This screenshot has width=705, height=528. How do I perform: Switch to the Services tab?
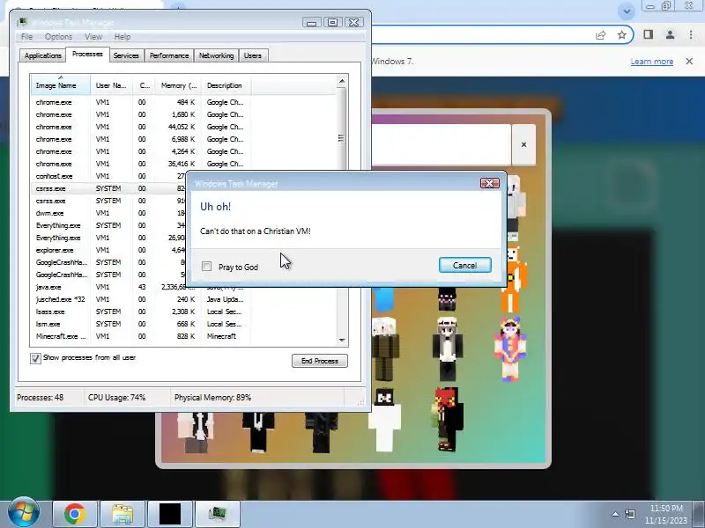(126, 55)
